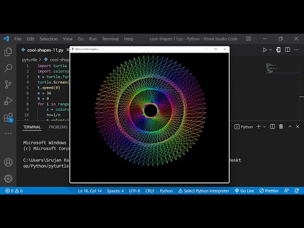Open the Edit menu
This screenshot has width=304, height=228.
click(30, 39)
